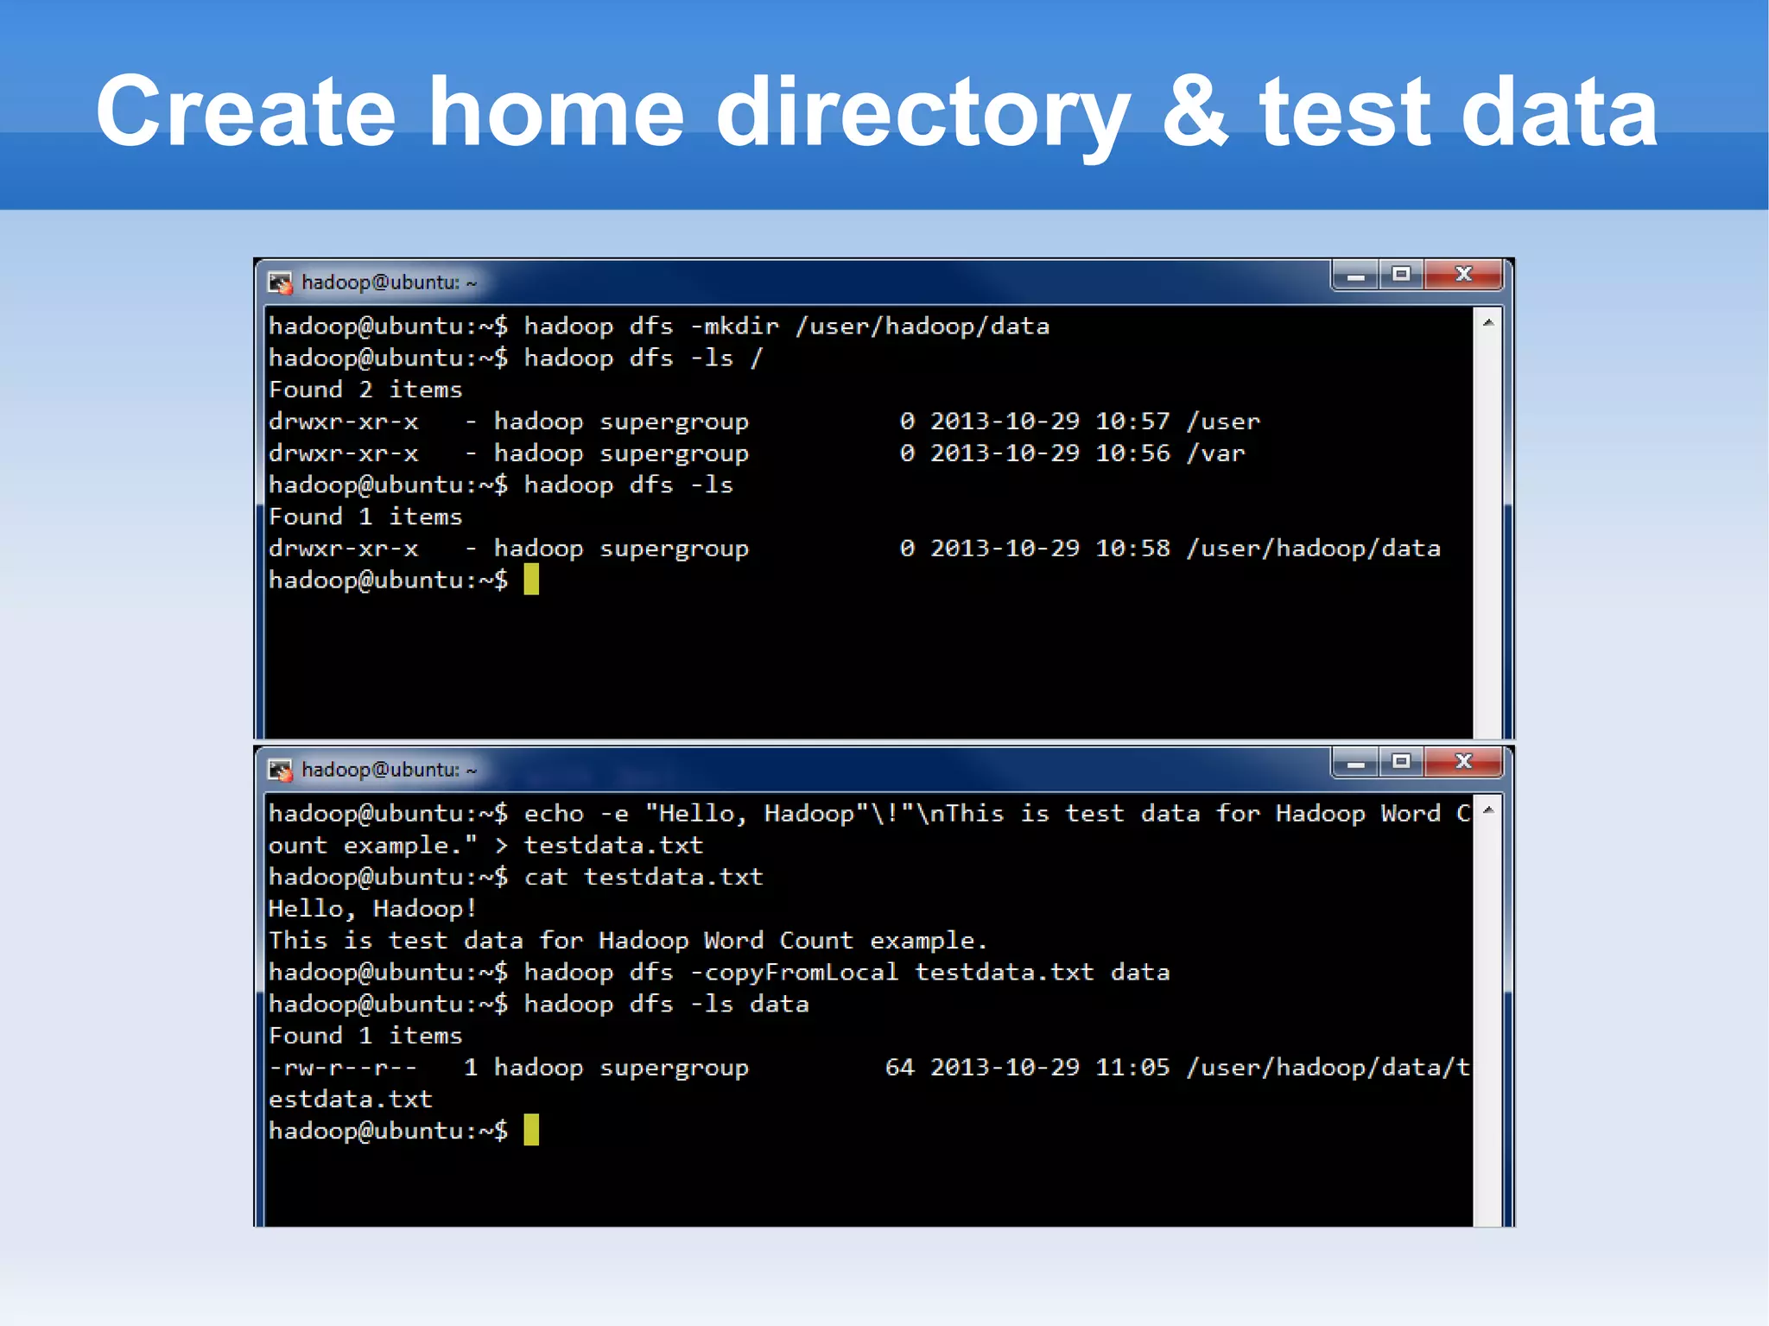This screenshot has width=1769, height=1326.
Task: Click the top terminal title text hadoop@ubuntu
Action: 389,282
